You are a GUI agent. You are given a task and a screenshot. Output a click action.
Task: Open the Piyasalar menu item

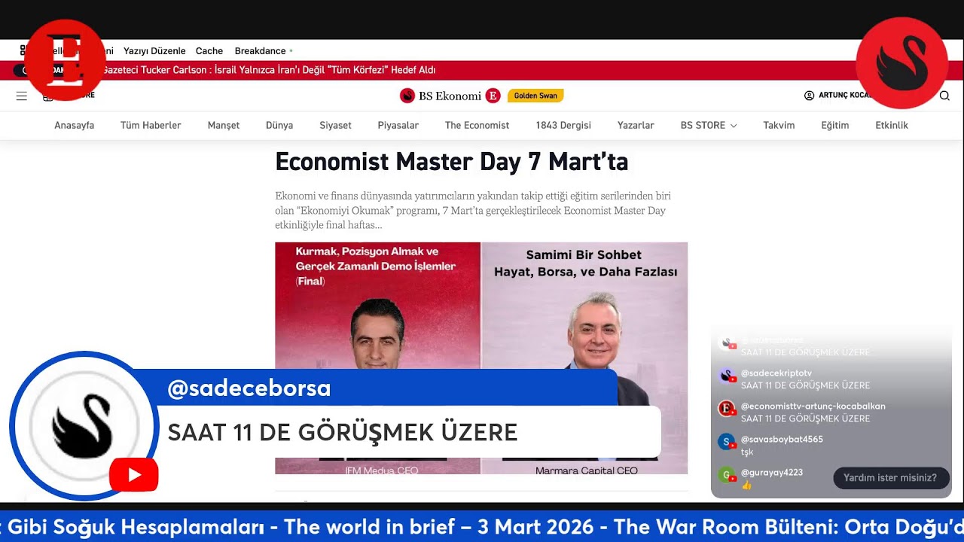398,126
